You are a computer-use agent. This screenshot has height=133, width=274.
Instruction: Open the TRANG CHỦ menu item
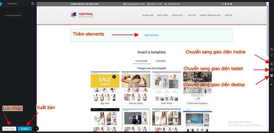pos(148,15)
